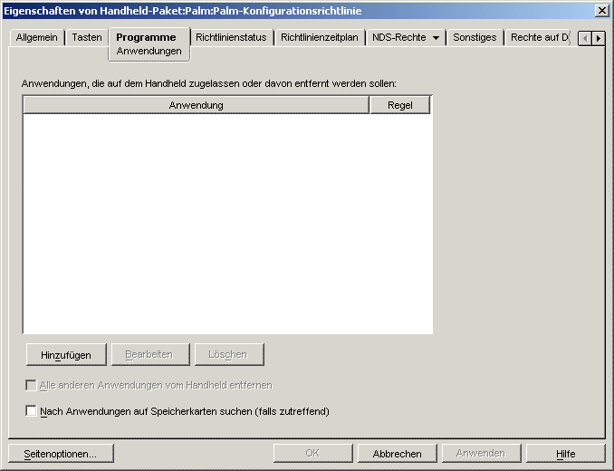The image size is (614, 471).
Task: Open the NDS-Rechte tab
Action: pyautogui.click(x=399, y=37)
